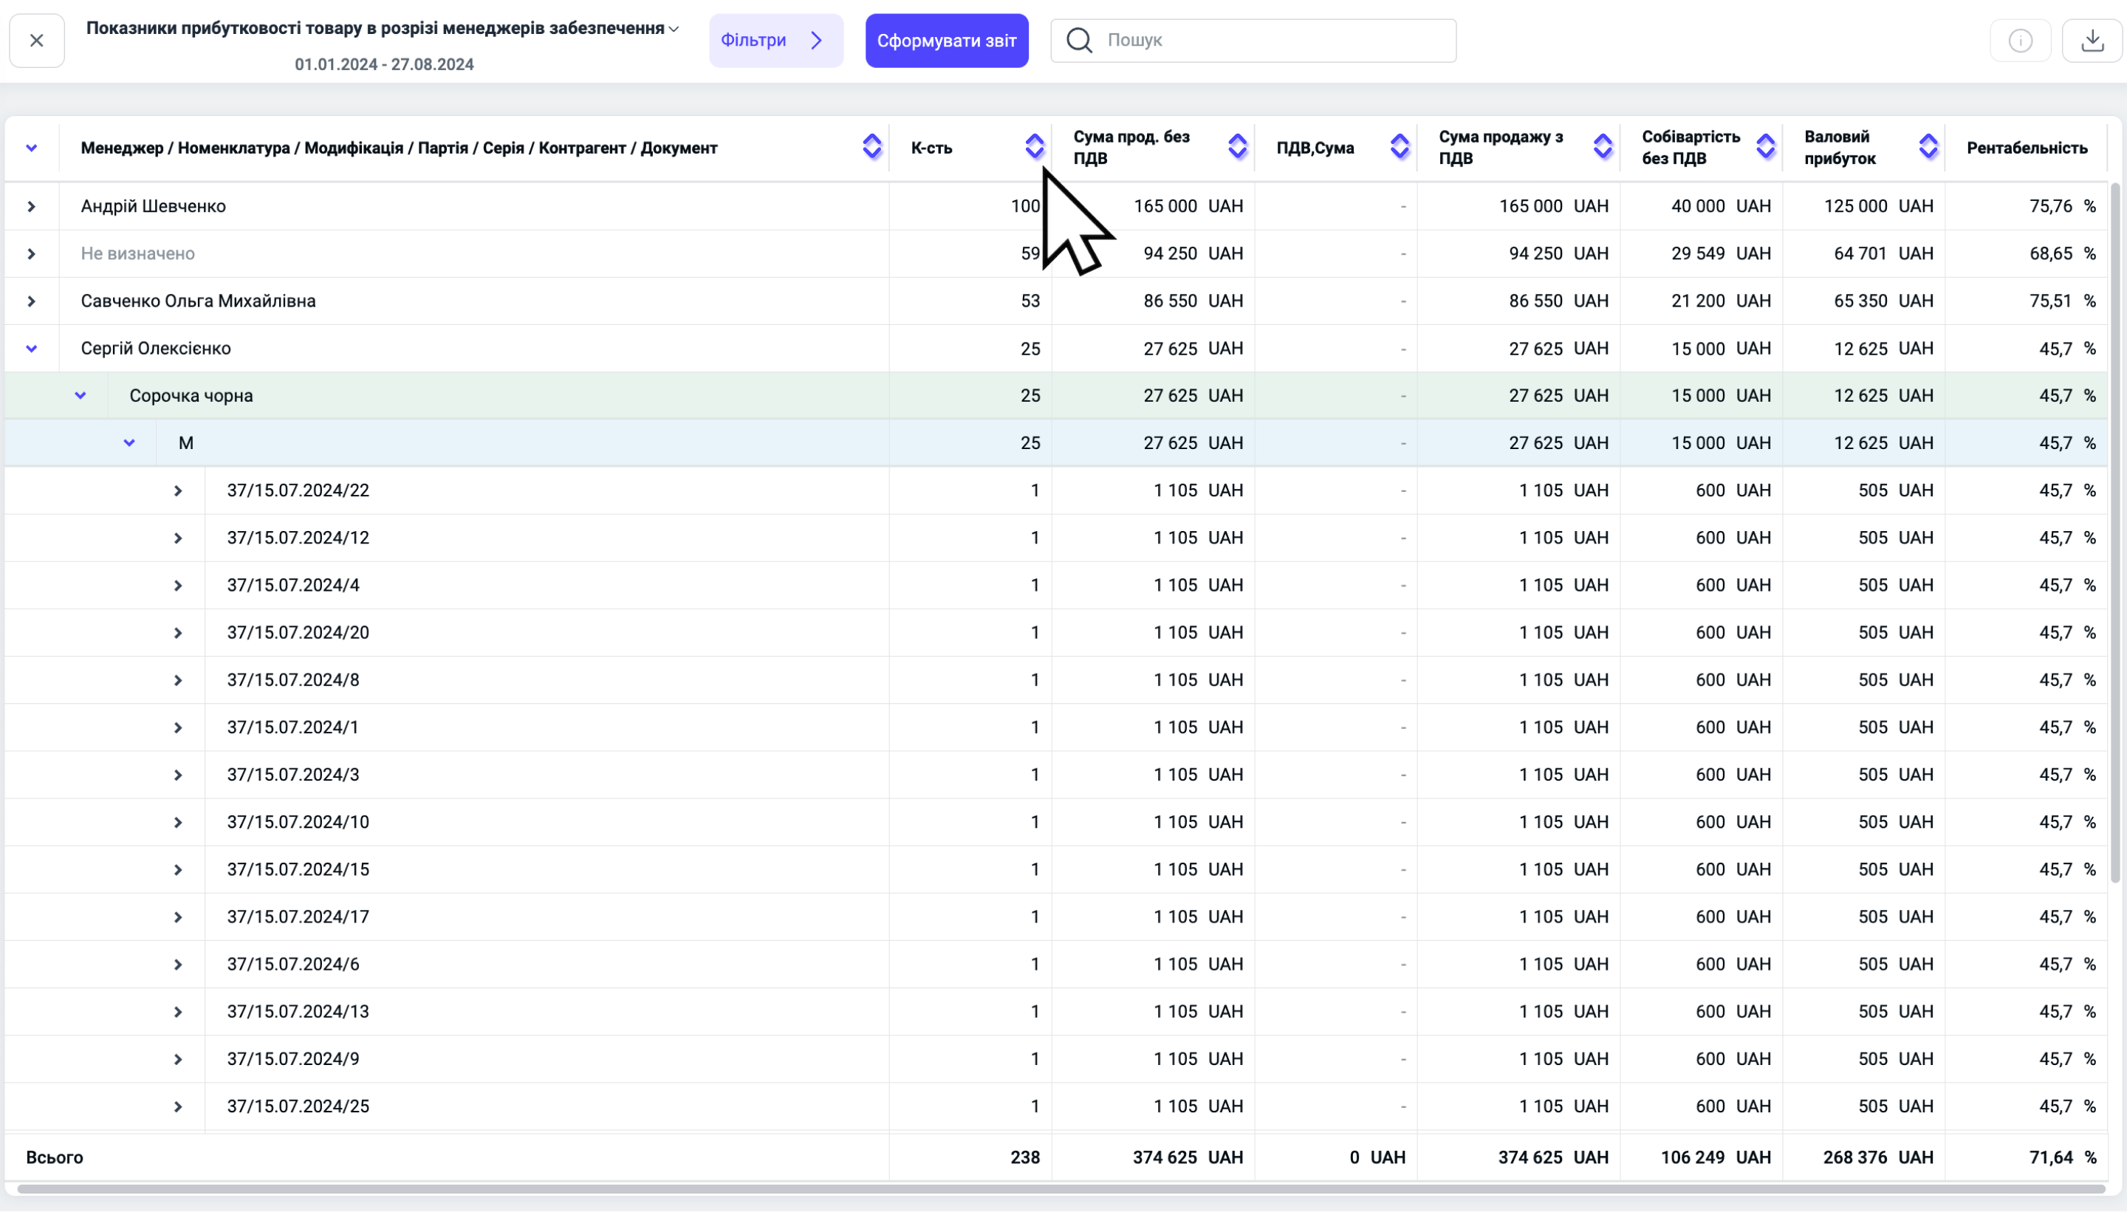The height and width of the screenshot is (1212, 2127).
Task: Click total quantity 238
Action: (1025, 1157)
